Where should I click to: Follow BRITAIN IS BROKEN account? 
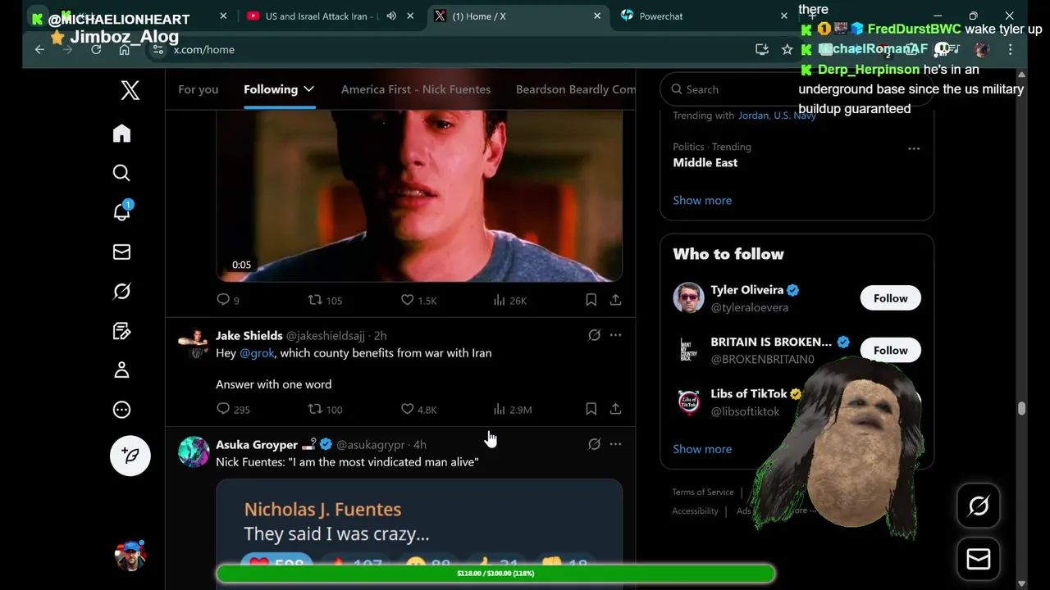890,350
